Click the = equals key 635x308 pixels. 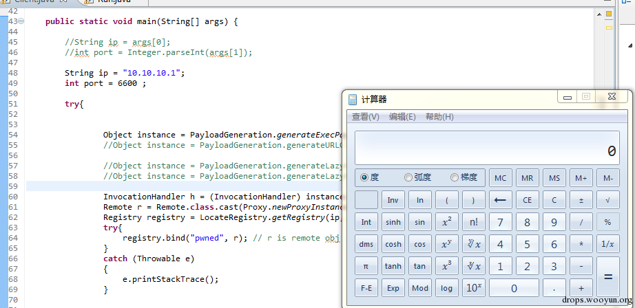click(608, 277)
